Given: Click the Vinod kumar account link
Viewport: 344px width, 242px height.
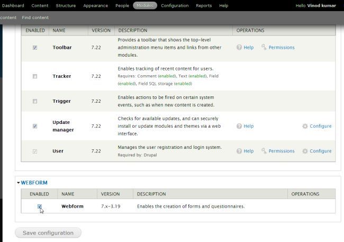Looking at the screenshot, I should pyautogui.click(x=321, y=5).
